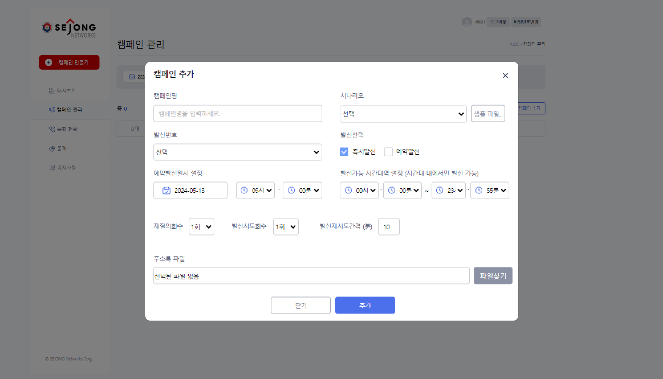Open the 재질의회수 count dropdown
This screenshot has height=379, width=663.
pyautogui.click(x=201, y=227)
